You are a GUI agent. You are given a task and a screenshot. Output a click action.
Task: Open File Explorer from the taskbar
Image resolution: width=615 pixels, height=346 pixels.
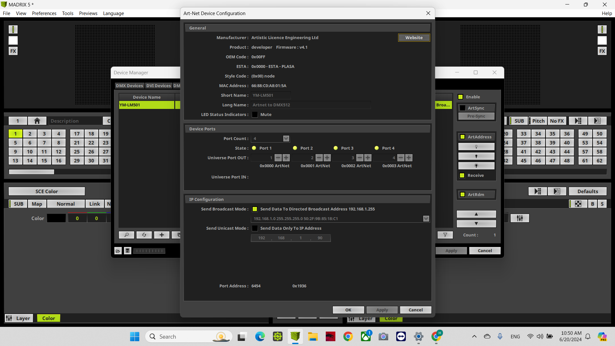coord(313,336)
